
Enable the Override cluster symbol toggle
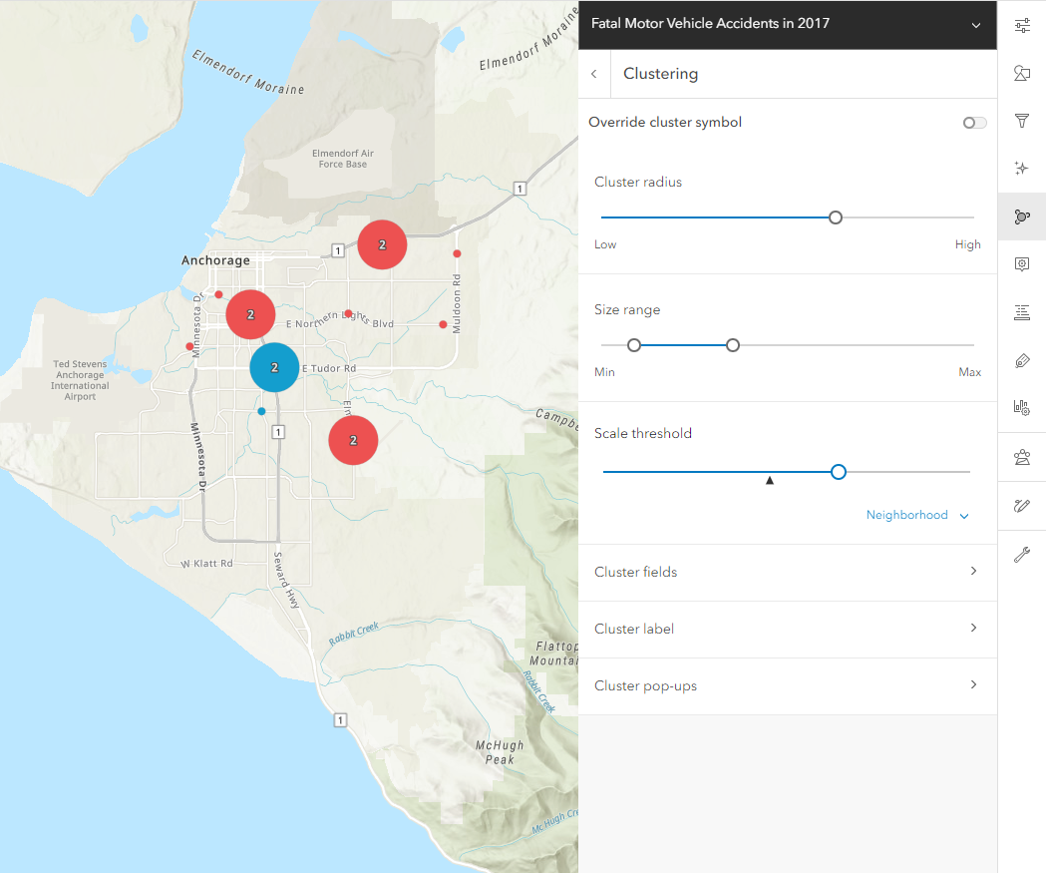tap(973, 122)
